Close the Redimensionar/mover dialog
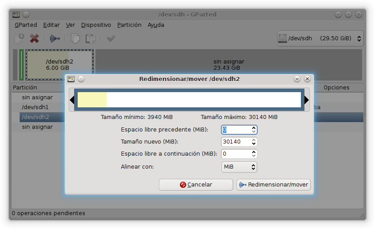This screenshot has width=375, height=229. pos(307,79)
